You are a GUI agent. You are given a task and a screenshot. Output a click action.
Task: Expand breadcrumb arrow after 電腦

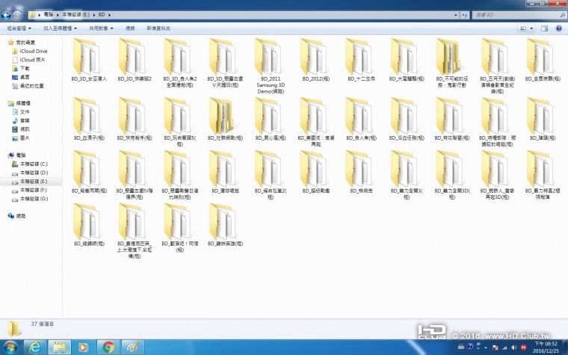[58, 15]
